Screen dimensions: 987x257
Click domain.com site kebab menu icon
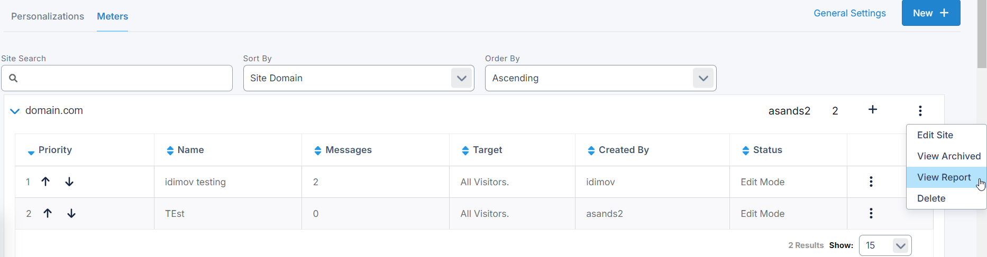[x=920, y=111]
